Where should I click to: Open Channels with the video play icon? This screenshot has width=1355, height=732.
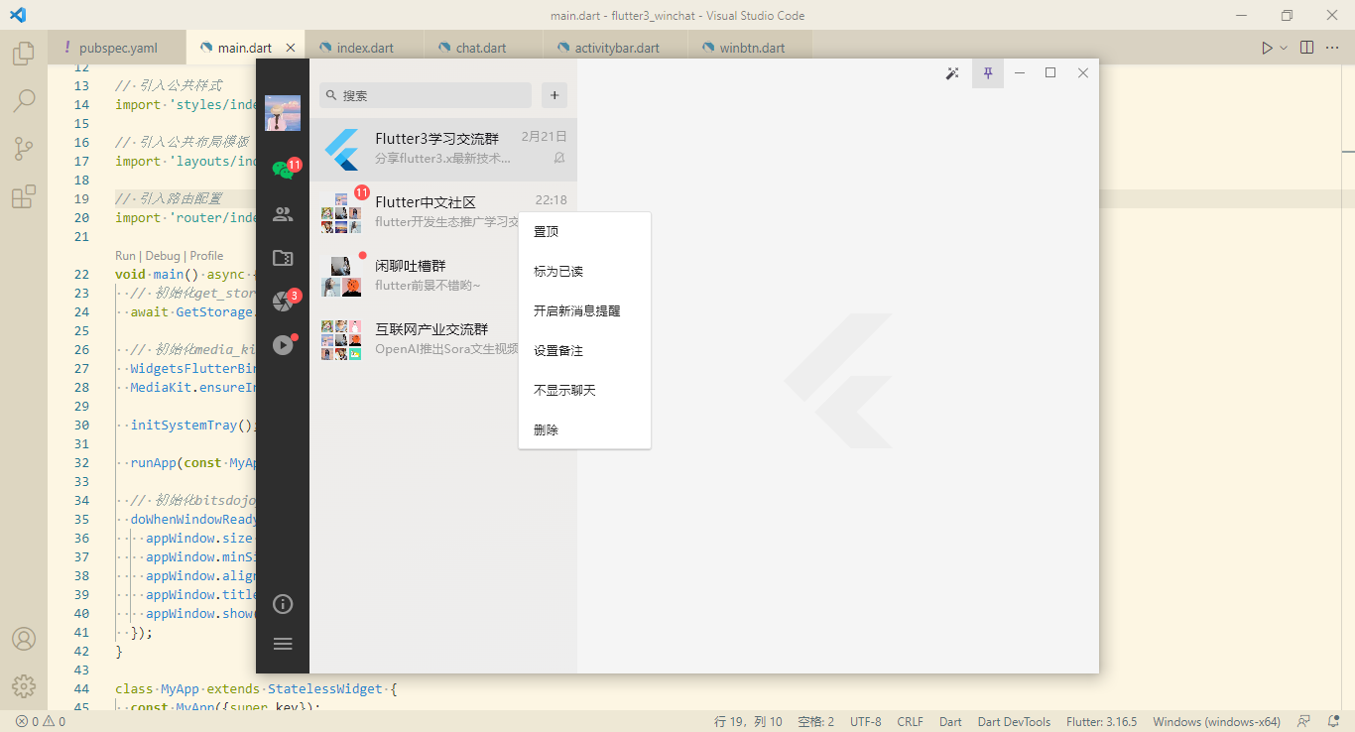point(283,344)
